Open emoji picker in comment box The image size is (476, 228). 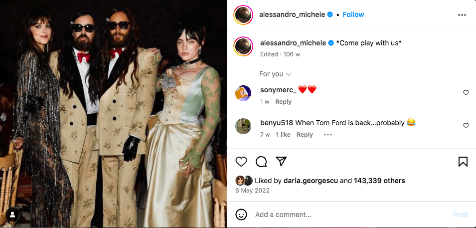coord(241,215)
